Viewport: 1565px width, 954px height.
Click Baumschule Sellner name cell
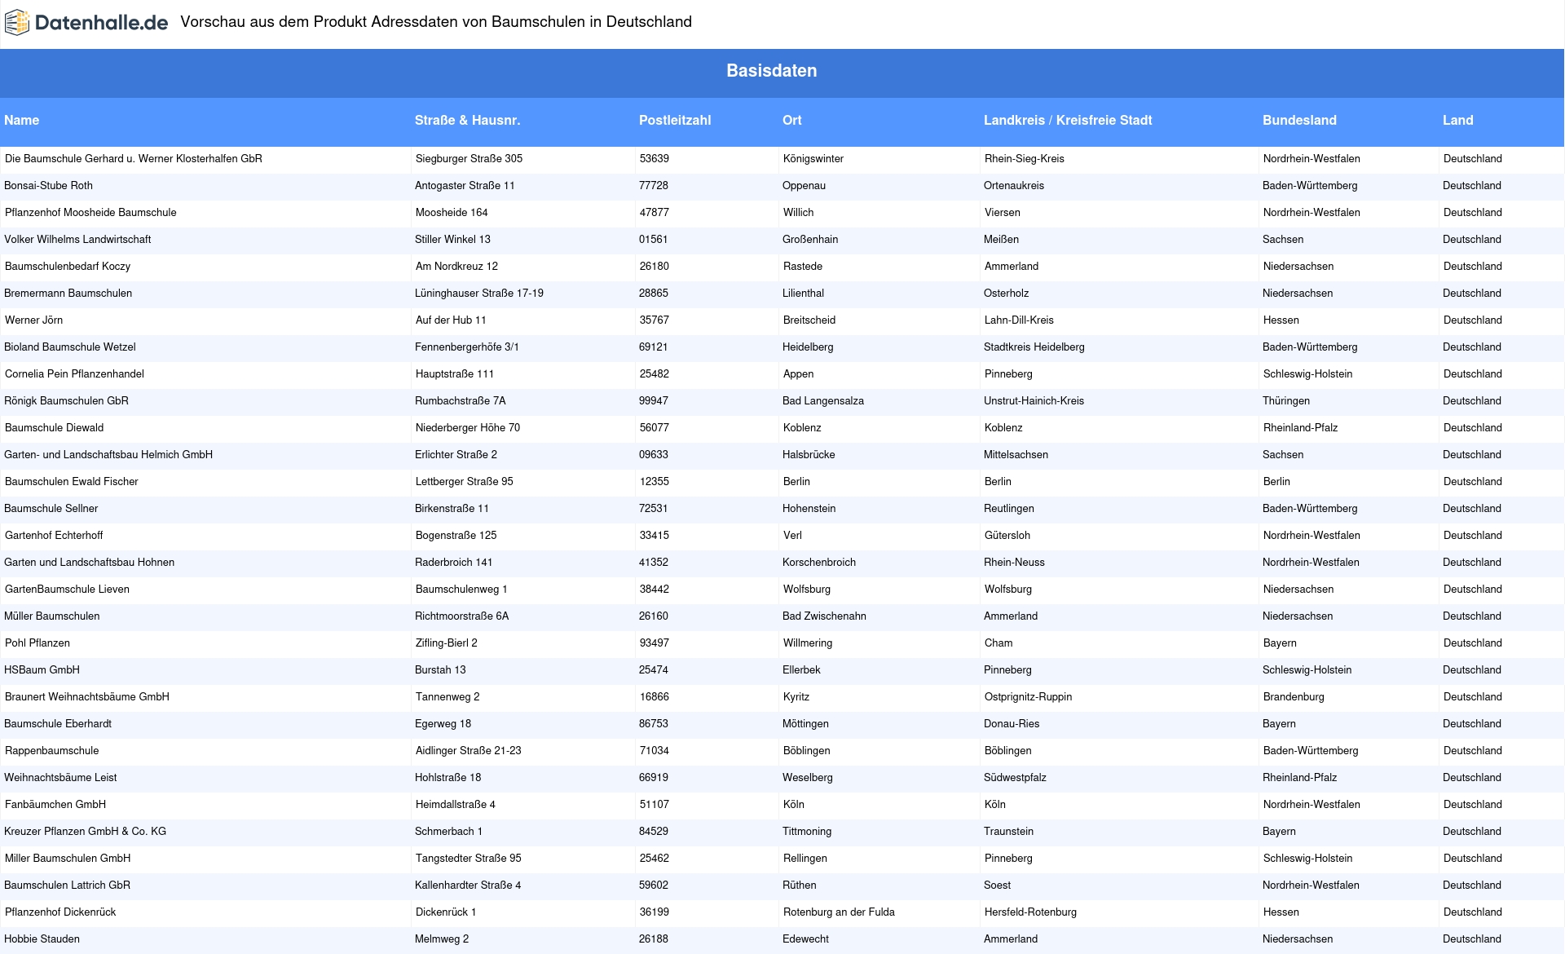[x=51, y=509]
